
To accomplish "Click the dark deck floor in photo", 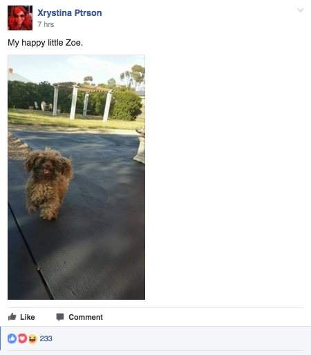I will [x=97, y=242].
